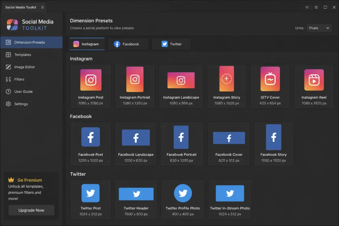Select the Facebook Cover preset icon
The height and width of the screenshot is (226, 339).
coord(229,138)
